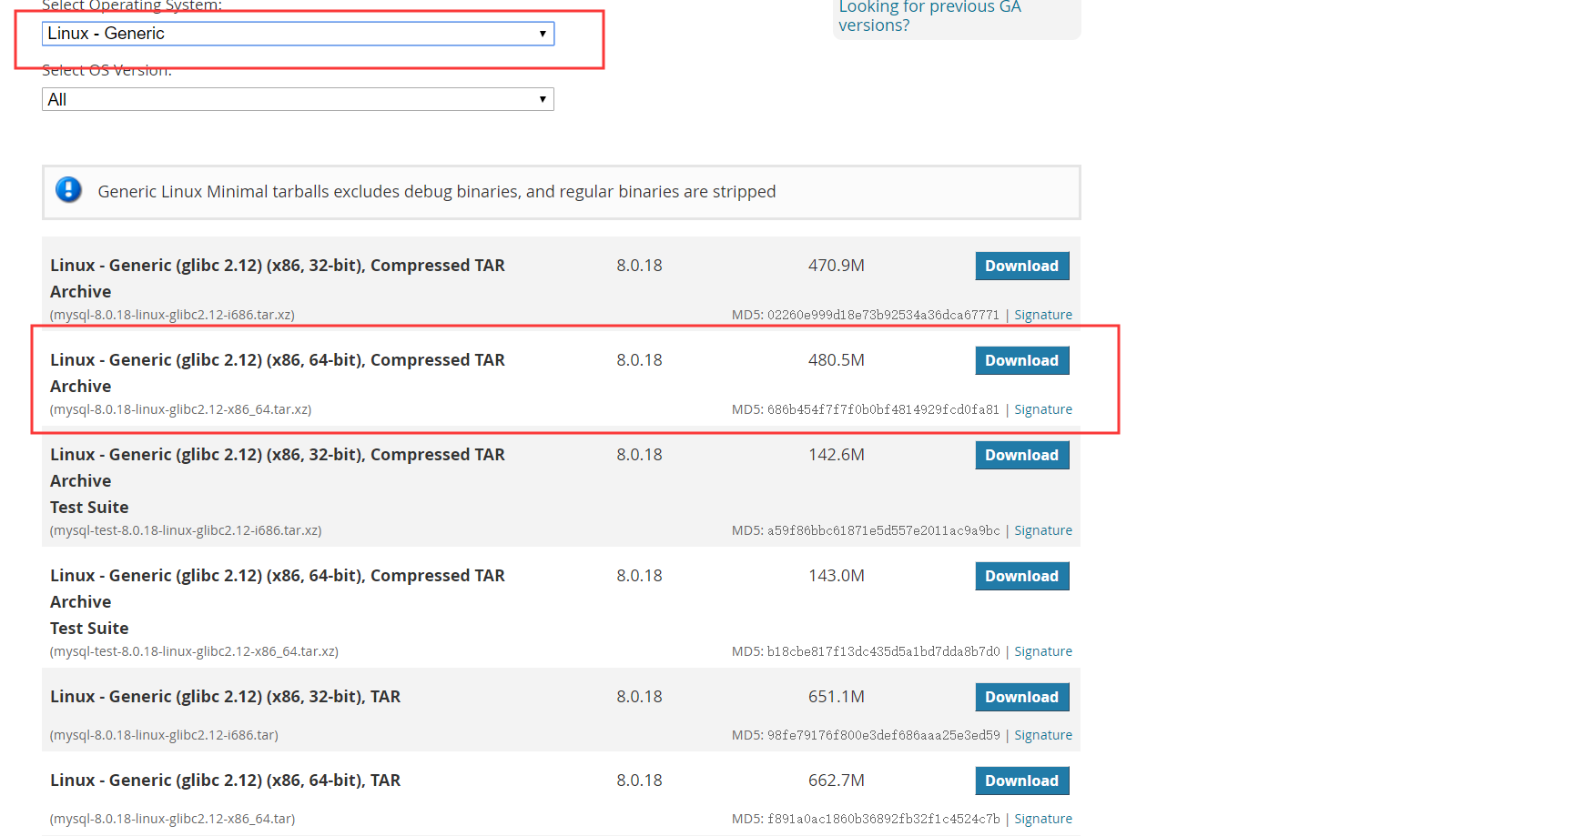Viewport: 1583px width, 836px height.
Task: Open Signature link for mysql-8.0.18-linux-glibc2.12-x86_64.tar.xz
Action: [x=1043, y=409]
